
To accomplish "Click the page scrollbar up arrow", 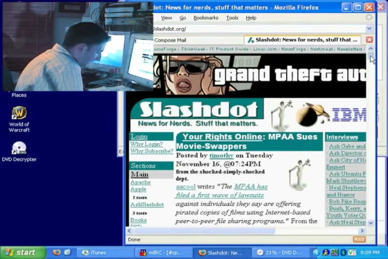I will click(370, 49).
